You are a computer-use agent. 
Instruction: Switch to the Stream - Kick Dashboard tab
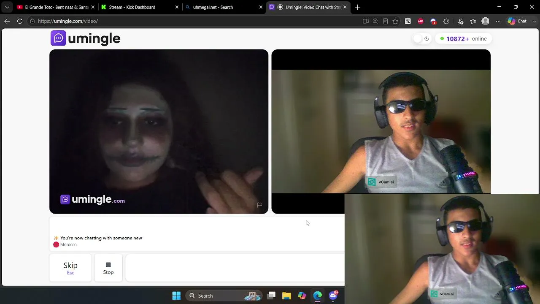(139, 7)
